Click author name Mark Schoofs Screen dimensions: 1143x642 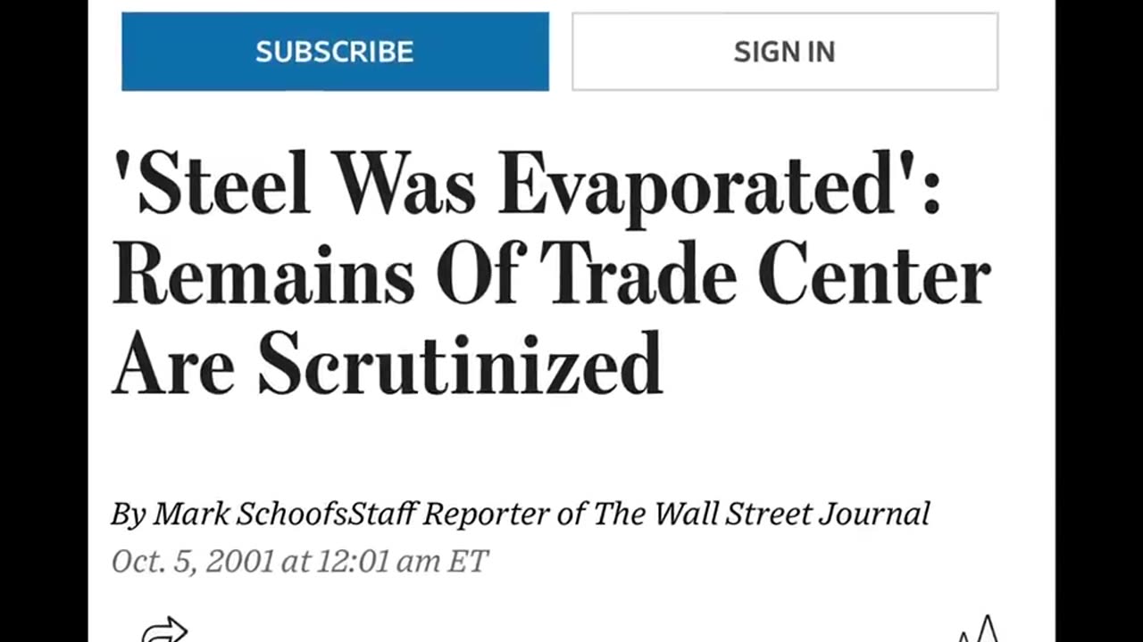(x=251, y=514)
